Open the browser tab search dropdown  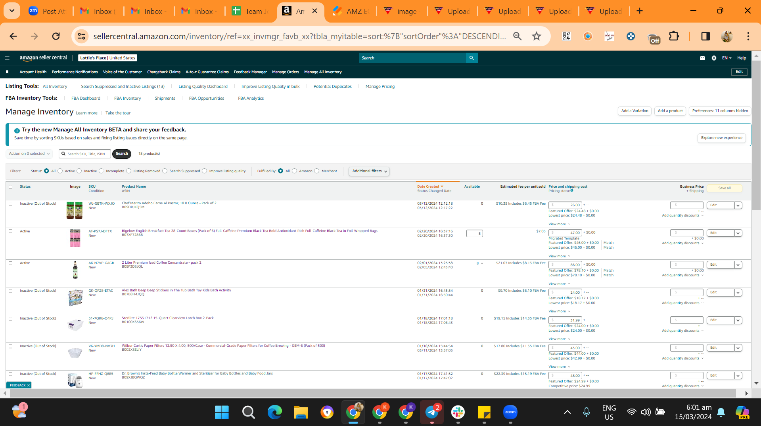(12, 11)
